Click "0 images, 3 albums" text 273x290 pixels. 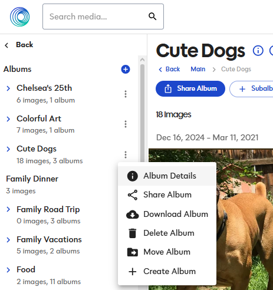pyautogui.click(x=48, y=221)
